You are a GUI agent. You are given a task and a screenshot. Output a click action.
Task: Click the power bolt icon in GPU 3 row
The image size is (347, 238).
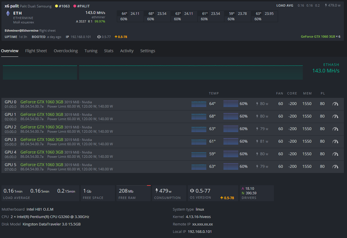[257, 142]
